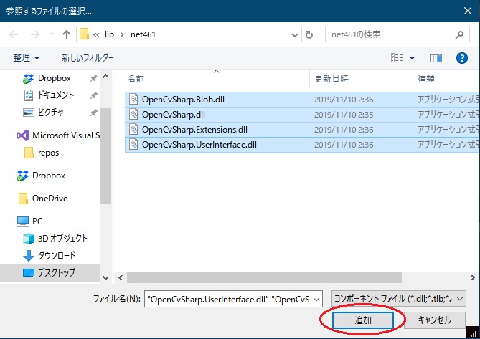
Task: Click the horizontal scrollbar thumb
Action: (x=265, y=277)
